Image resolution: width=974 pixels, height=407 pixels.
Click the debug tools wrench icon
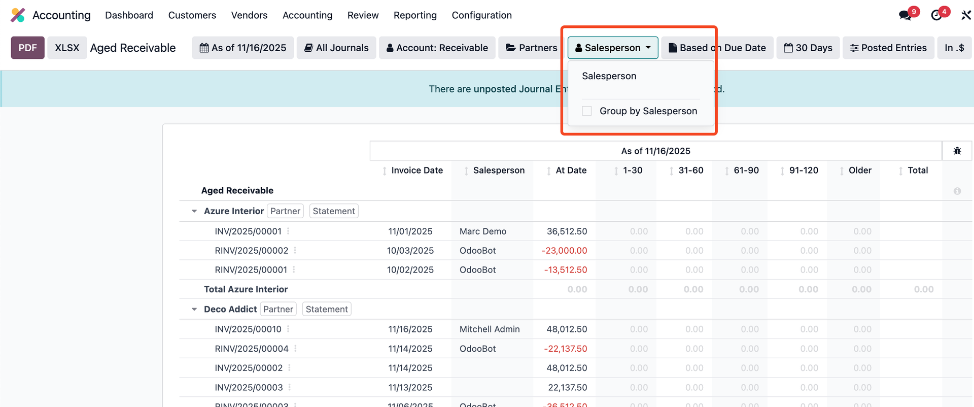click(x=966, y=15)
